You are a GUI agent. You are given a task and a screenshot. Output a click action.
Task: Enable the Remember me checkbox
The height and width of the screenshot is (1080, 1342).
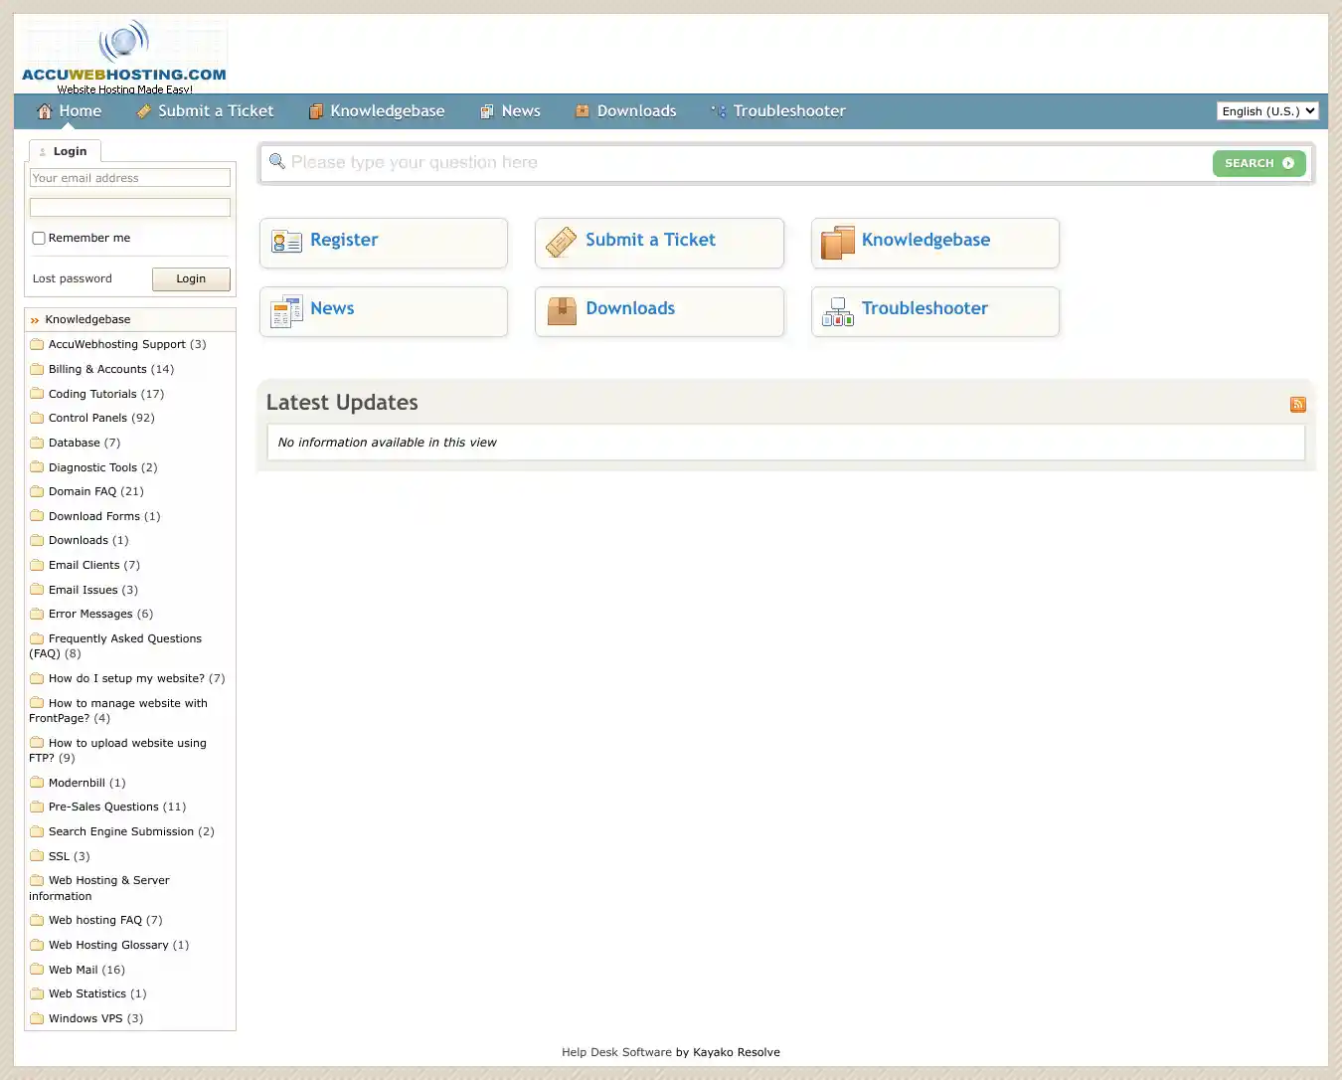click(x=39, y=238)
